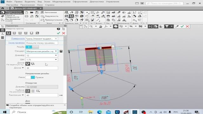
Task: Select the third hole depth mode button
Action: coord(38,91)
